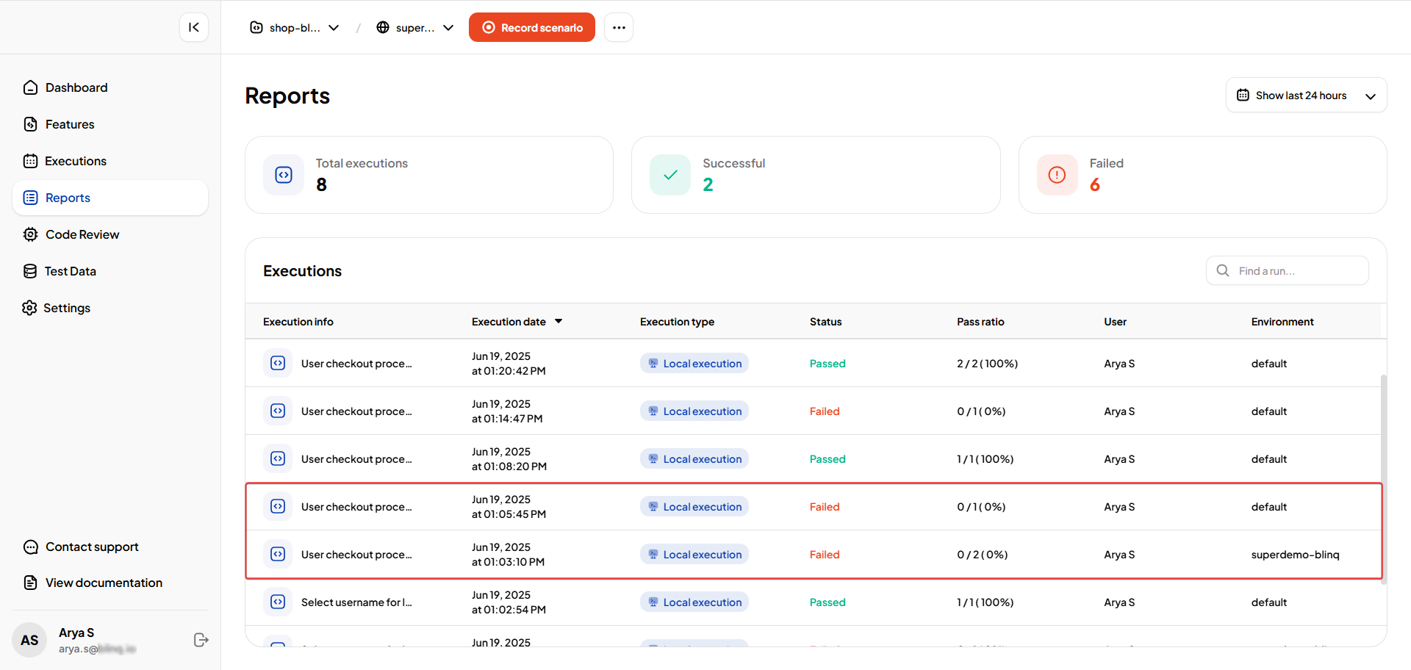Click the icon of the 01:20:42 PM execution row

278,363
